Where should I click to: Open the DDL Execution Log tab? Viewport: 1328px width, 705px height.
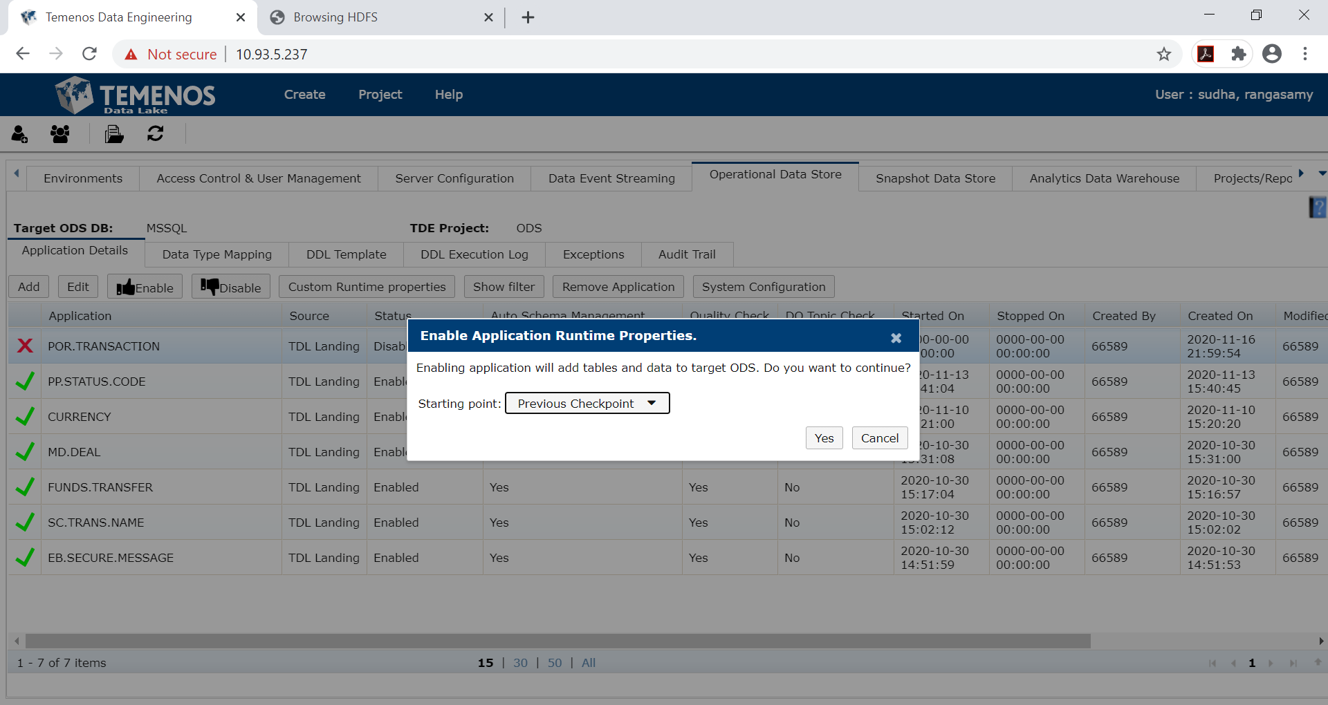pyautogui.click(x=473, y=254)
